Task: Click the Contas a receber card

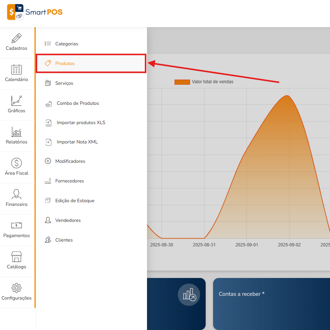Action: pos(271,304)
